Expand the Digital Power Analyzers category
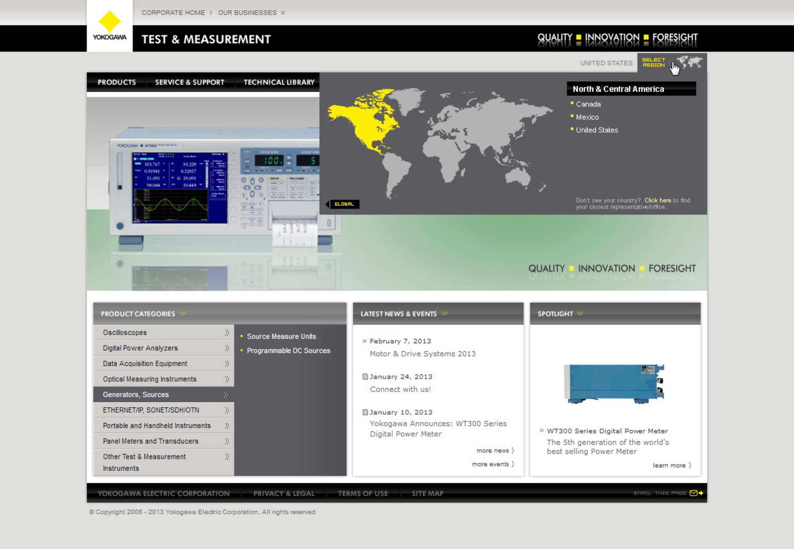Image resolution: width=794 pixels, height=549 pixels. coord(164,348)
